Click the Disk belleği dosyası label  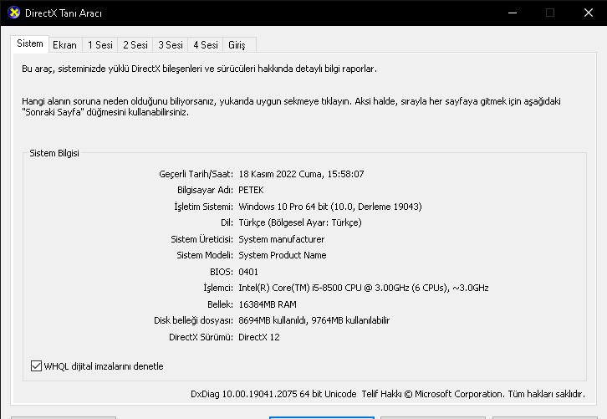(x=194, y=320)
